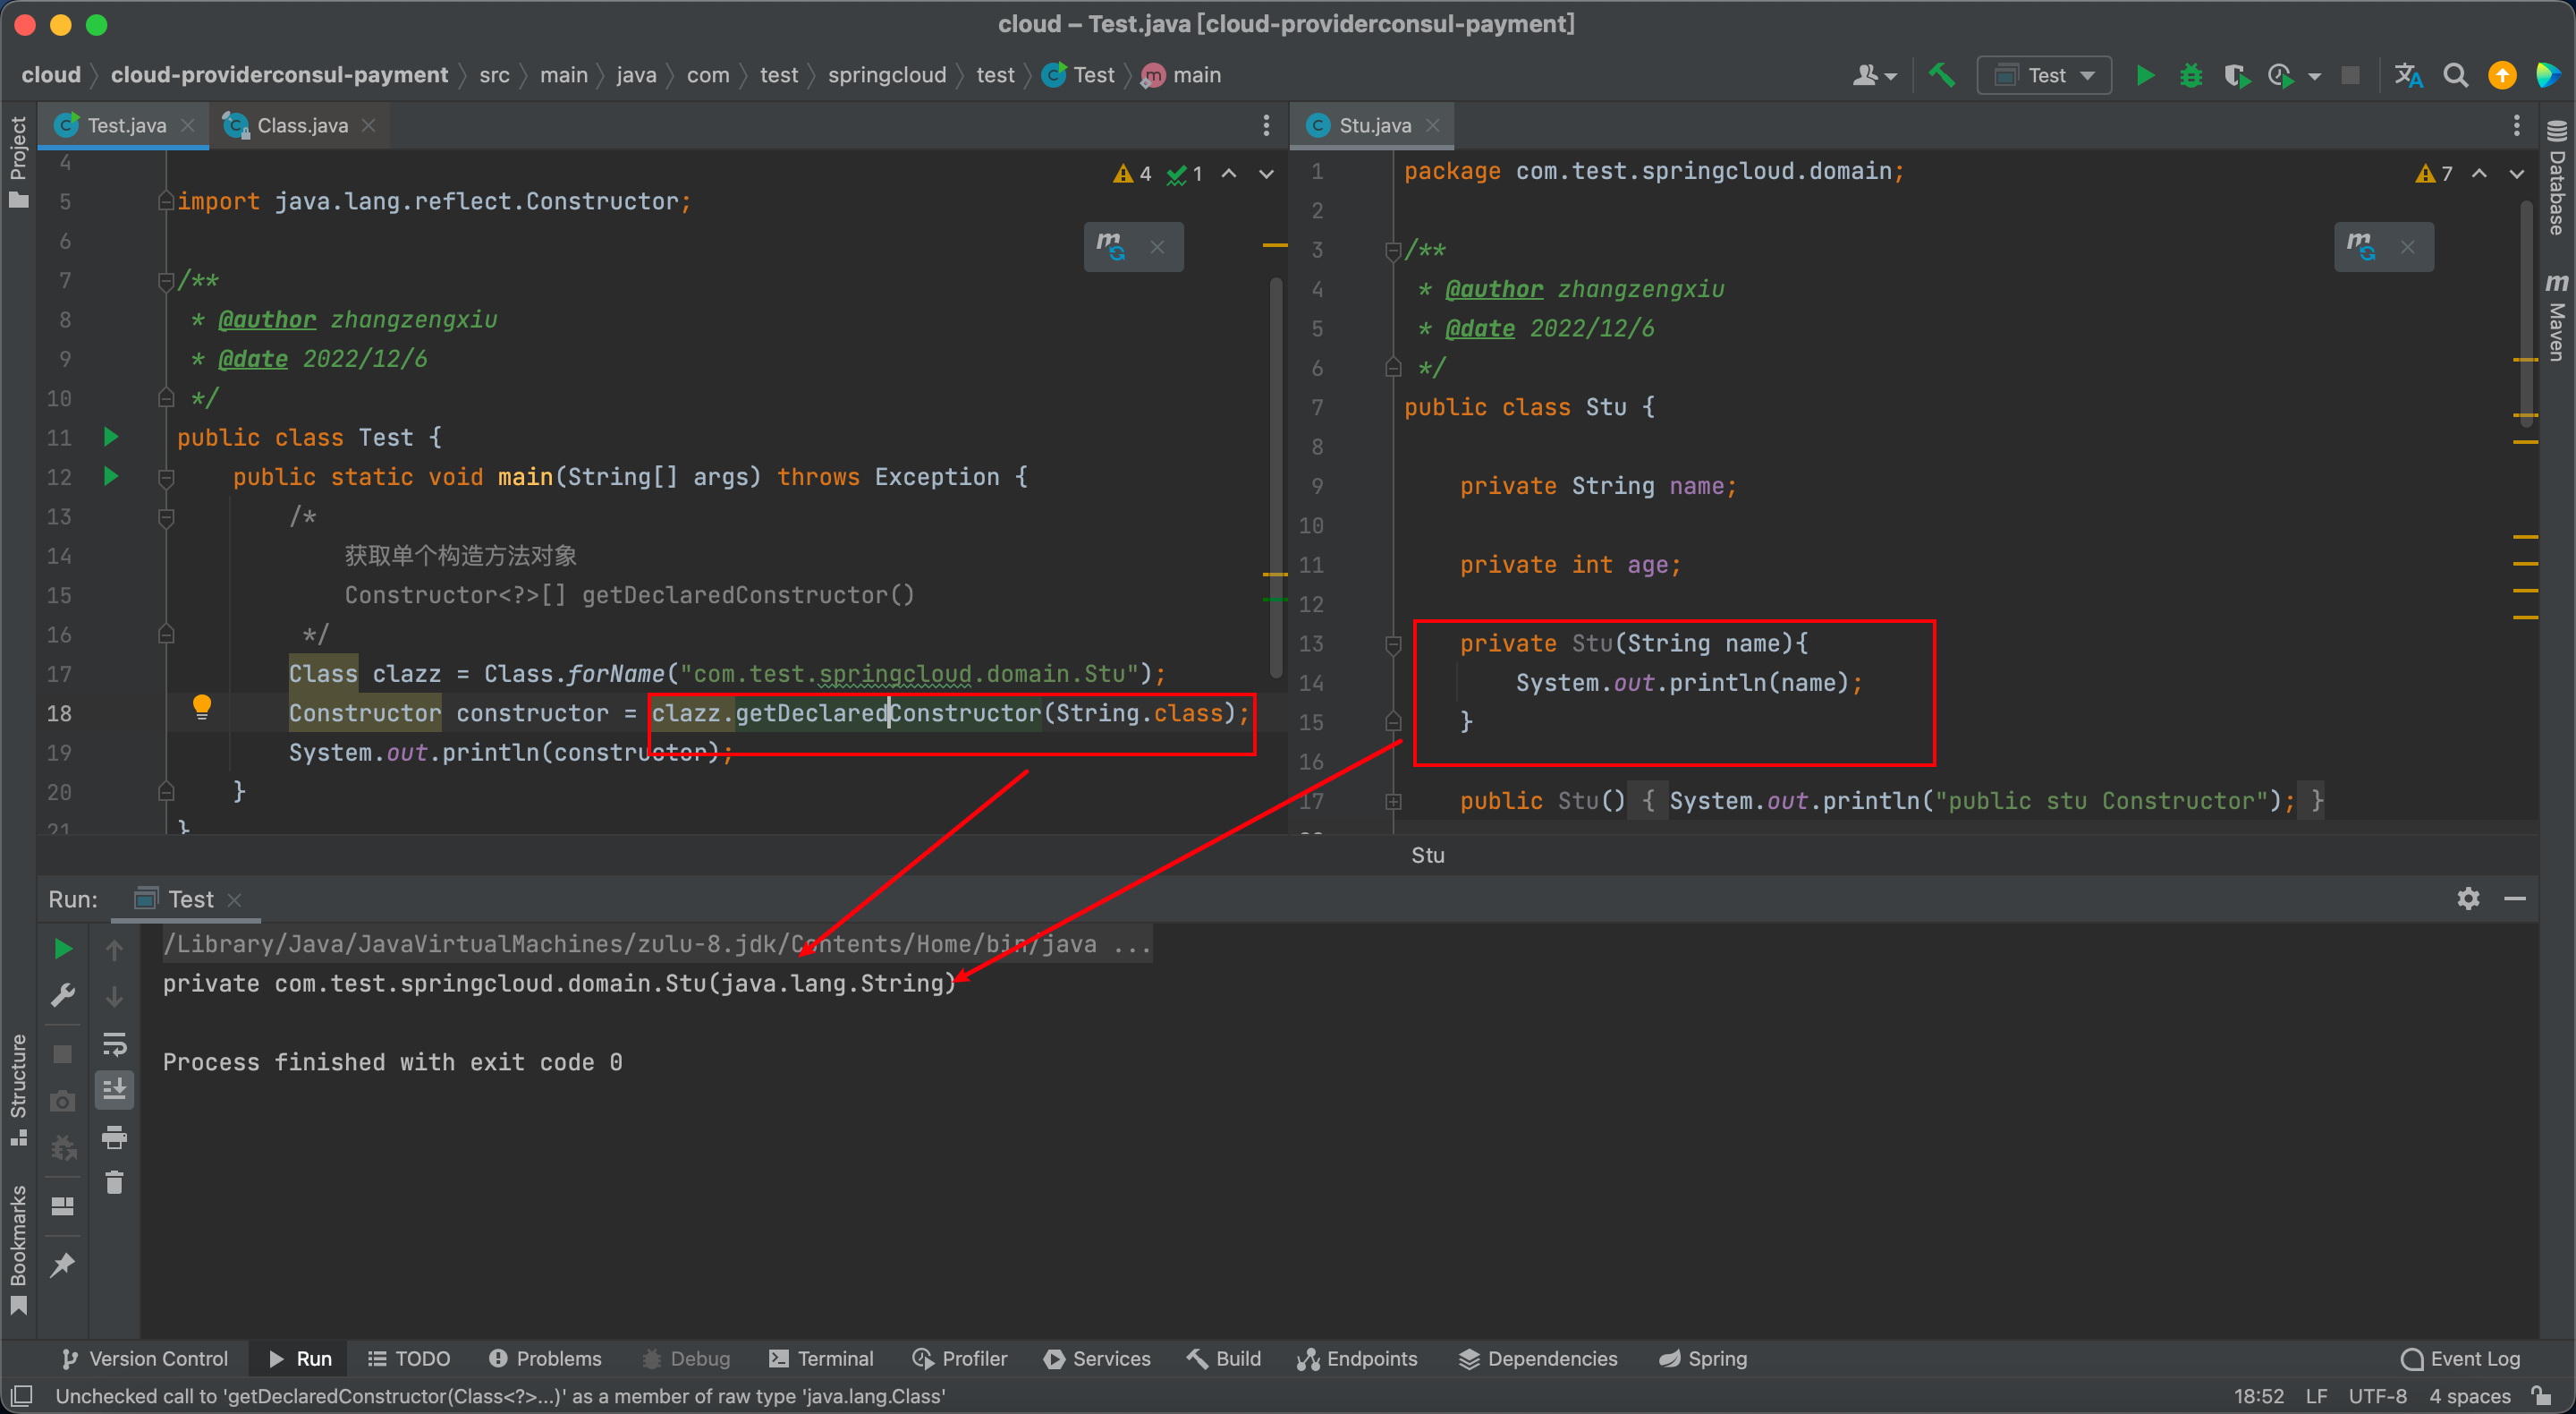Viewport: 2576px width, 1414px height.
Task: Collapse block comment fold on line 13
Action: coord(166,517)
